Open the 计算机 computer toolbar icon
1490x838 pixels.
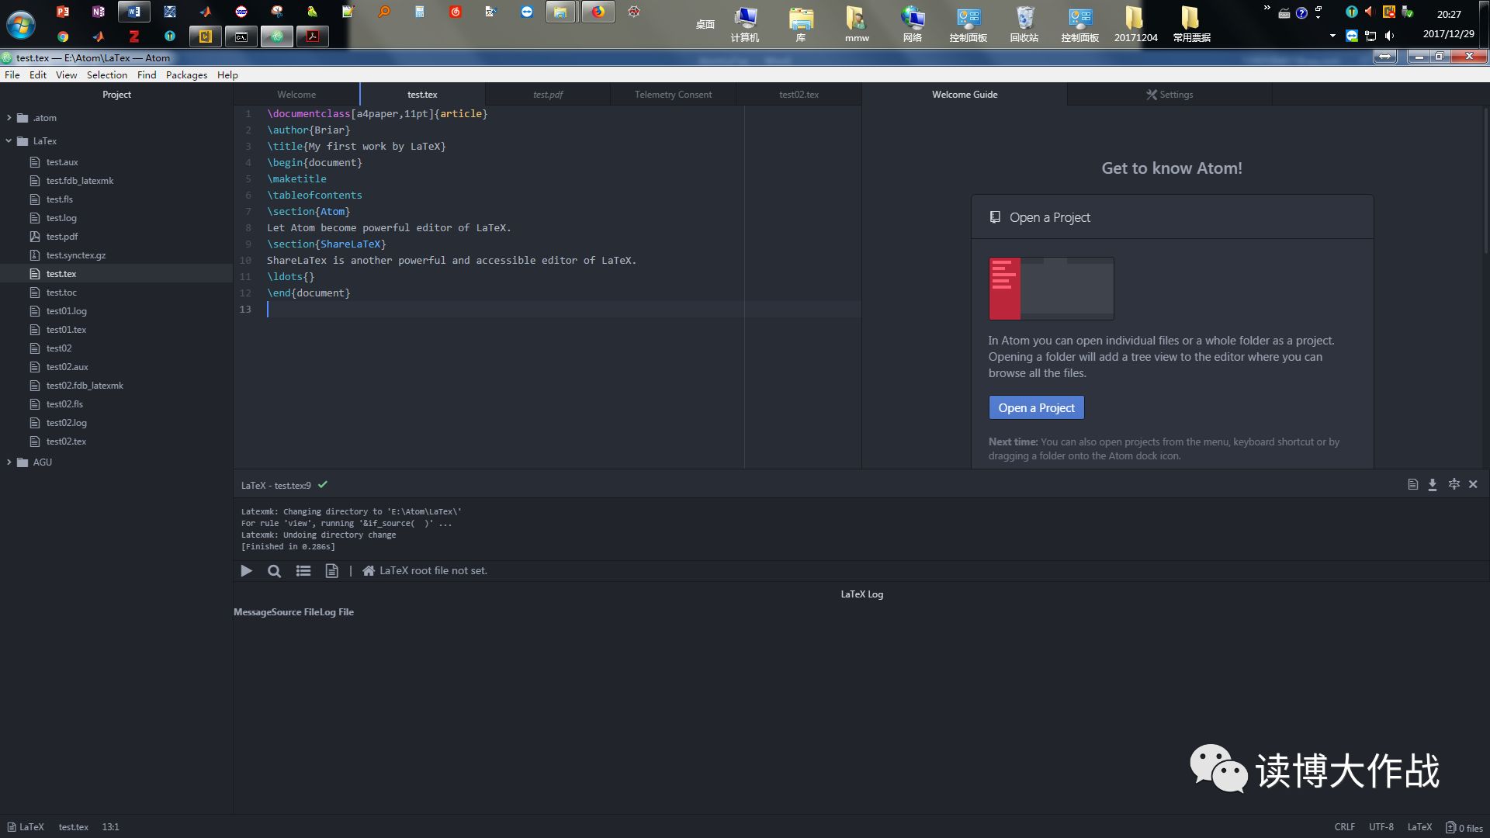click(745, 24)
